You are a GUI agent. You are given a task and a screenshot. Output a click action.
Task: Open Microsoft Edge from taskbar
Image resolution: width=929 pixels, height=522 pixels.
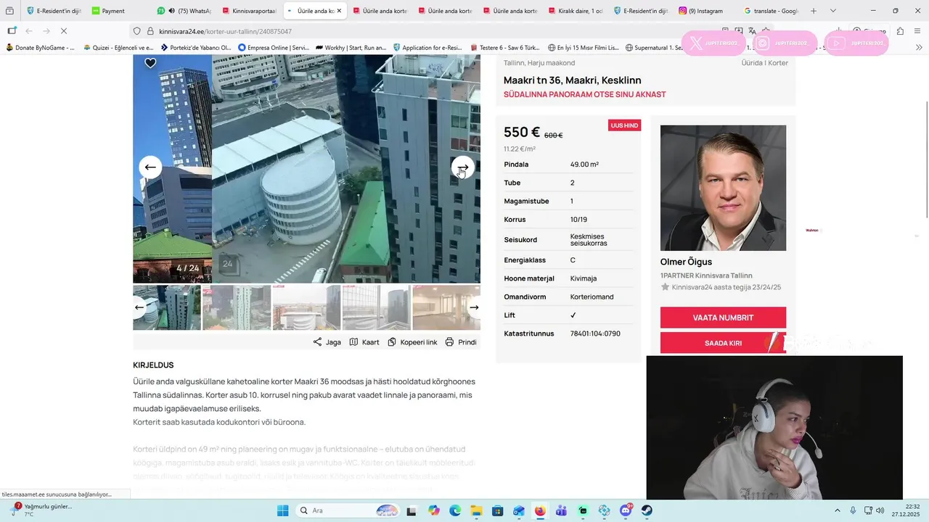click(x=455, y=510)
